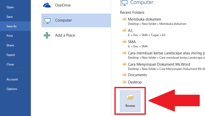Click the green plus Add a Place icon
This screenshot has height=116, width=205.
point(47,35)
